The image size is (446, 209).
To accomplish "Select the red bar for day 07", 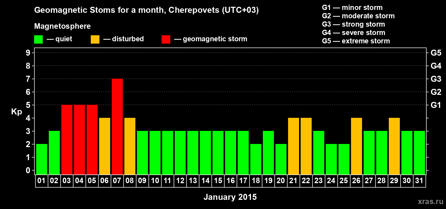I will coord(117,126).
